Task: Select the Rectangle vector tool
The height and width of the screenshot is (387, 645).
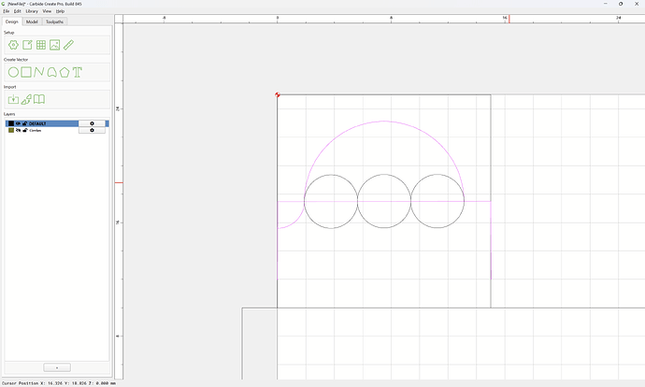Action: 26,72
